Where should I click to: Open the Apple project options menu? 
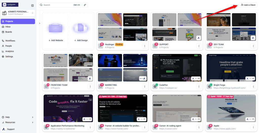tap(253, 127)
